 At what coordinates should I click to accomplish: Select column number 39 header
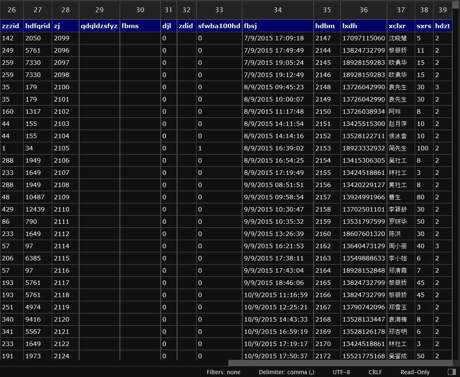443,10
